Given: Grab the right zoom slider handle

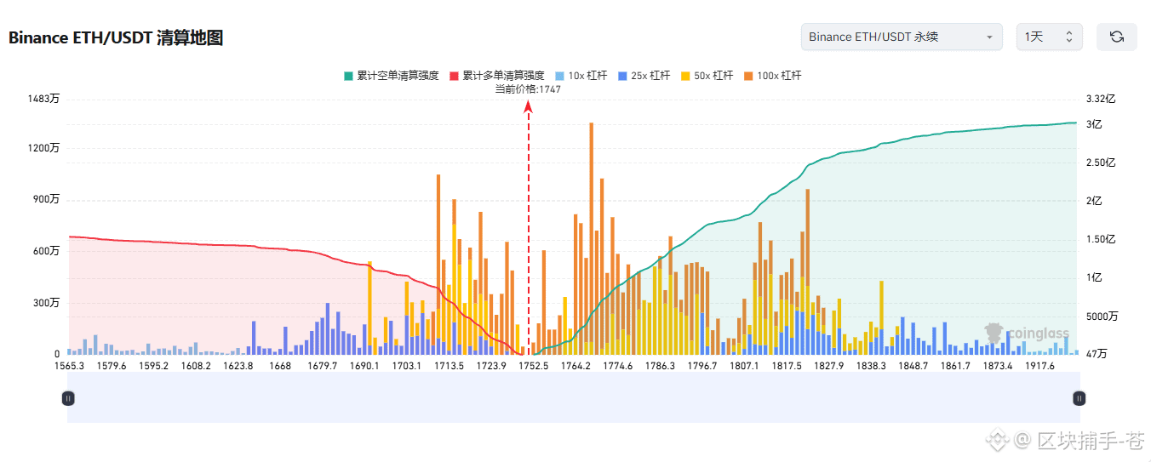Looking at the screenshot, I should [x=1079, y=398].
